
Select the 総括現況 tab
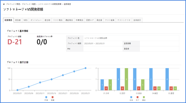[x=8, y=20]
